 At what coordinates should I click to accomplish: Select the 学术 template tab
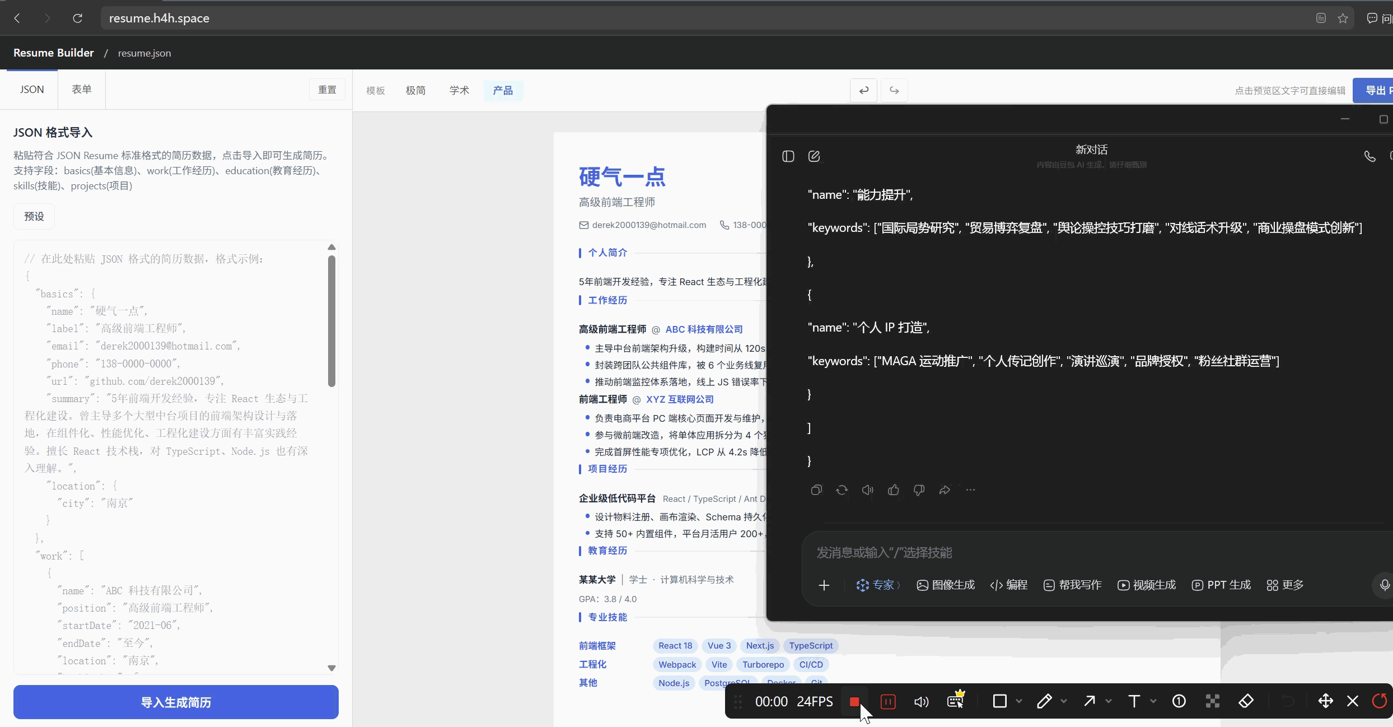459,90
